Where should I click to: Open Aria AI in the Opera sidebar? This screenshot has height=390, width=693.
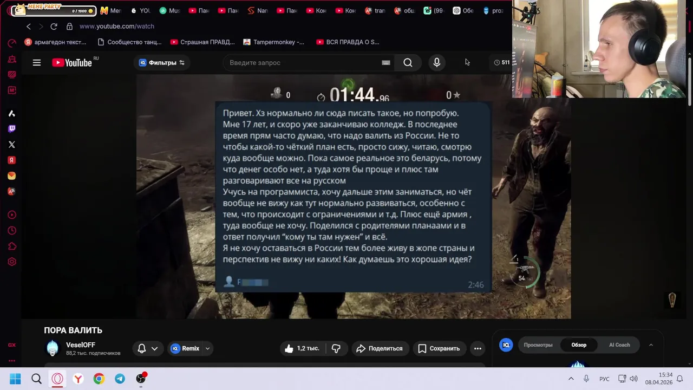12,113
